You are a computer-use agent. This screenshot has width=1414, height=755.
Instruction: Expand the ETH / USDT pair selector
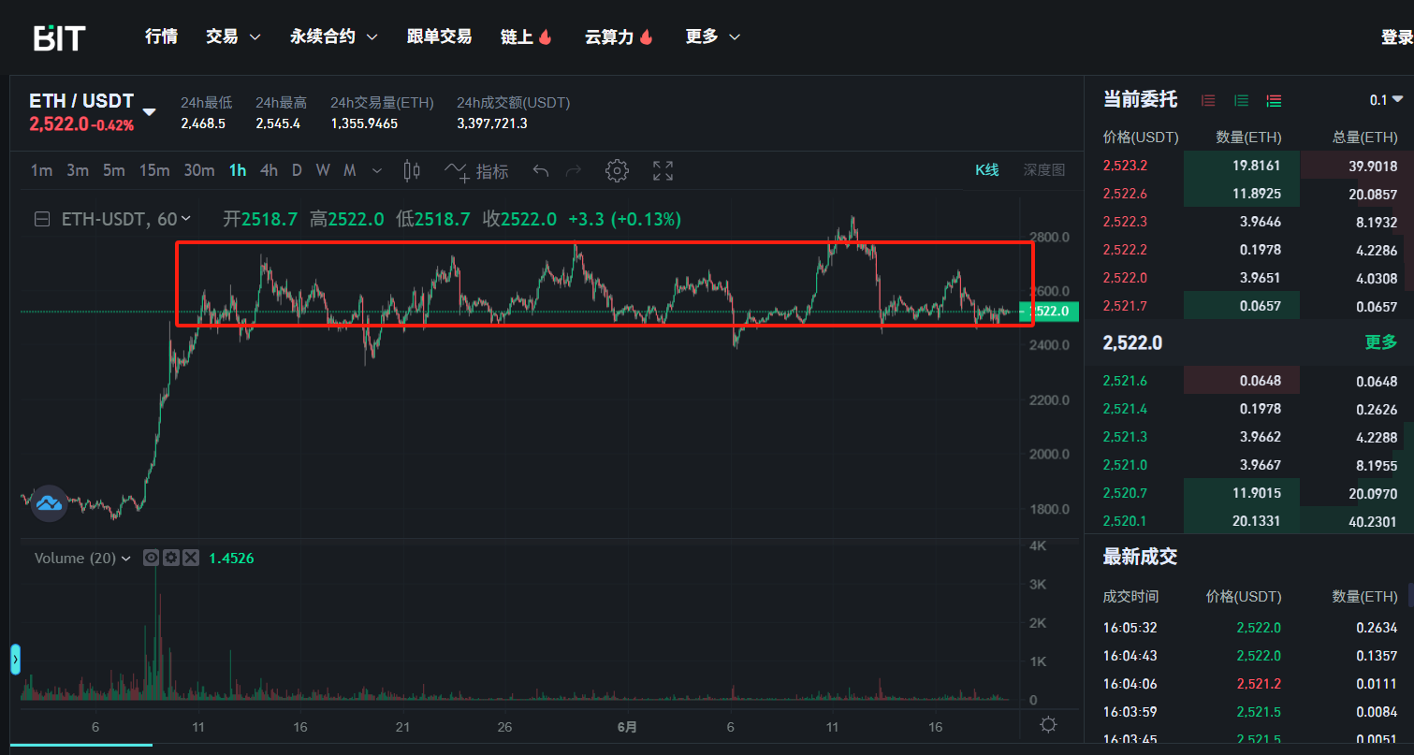[x=148, y=111]
